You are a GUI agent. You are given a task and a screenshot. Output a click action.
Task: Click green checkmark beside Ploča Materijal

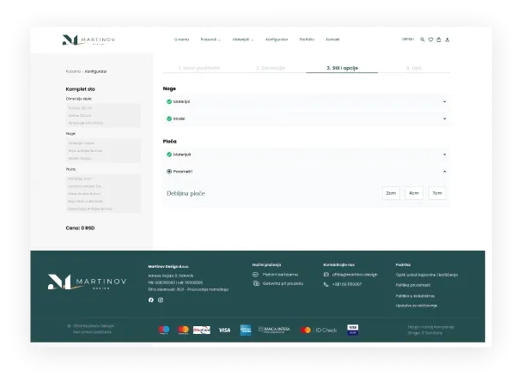pos(169,155)
